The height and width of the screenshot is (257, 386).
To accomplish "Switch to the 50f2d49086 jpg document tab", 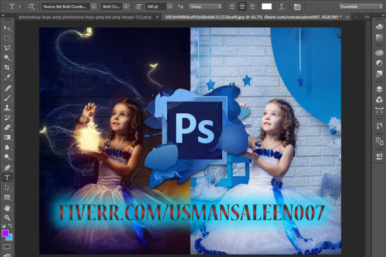I will (x=253, y=17).
